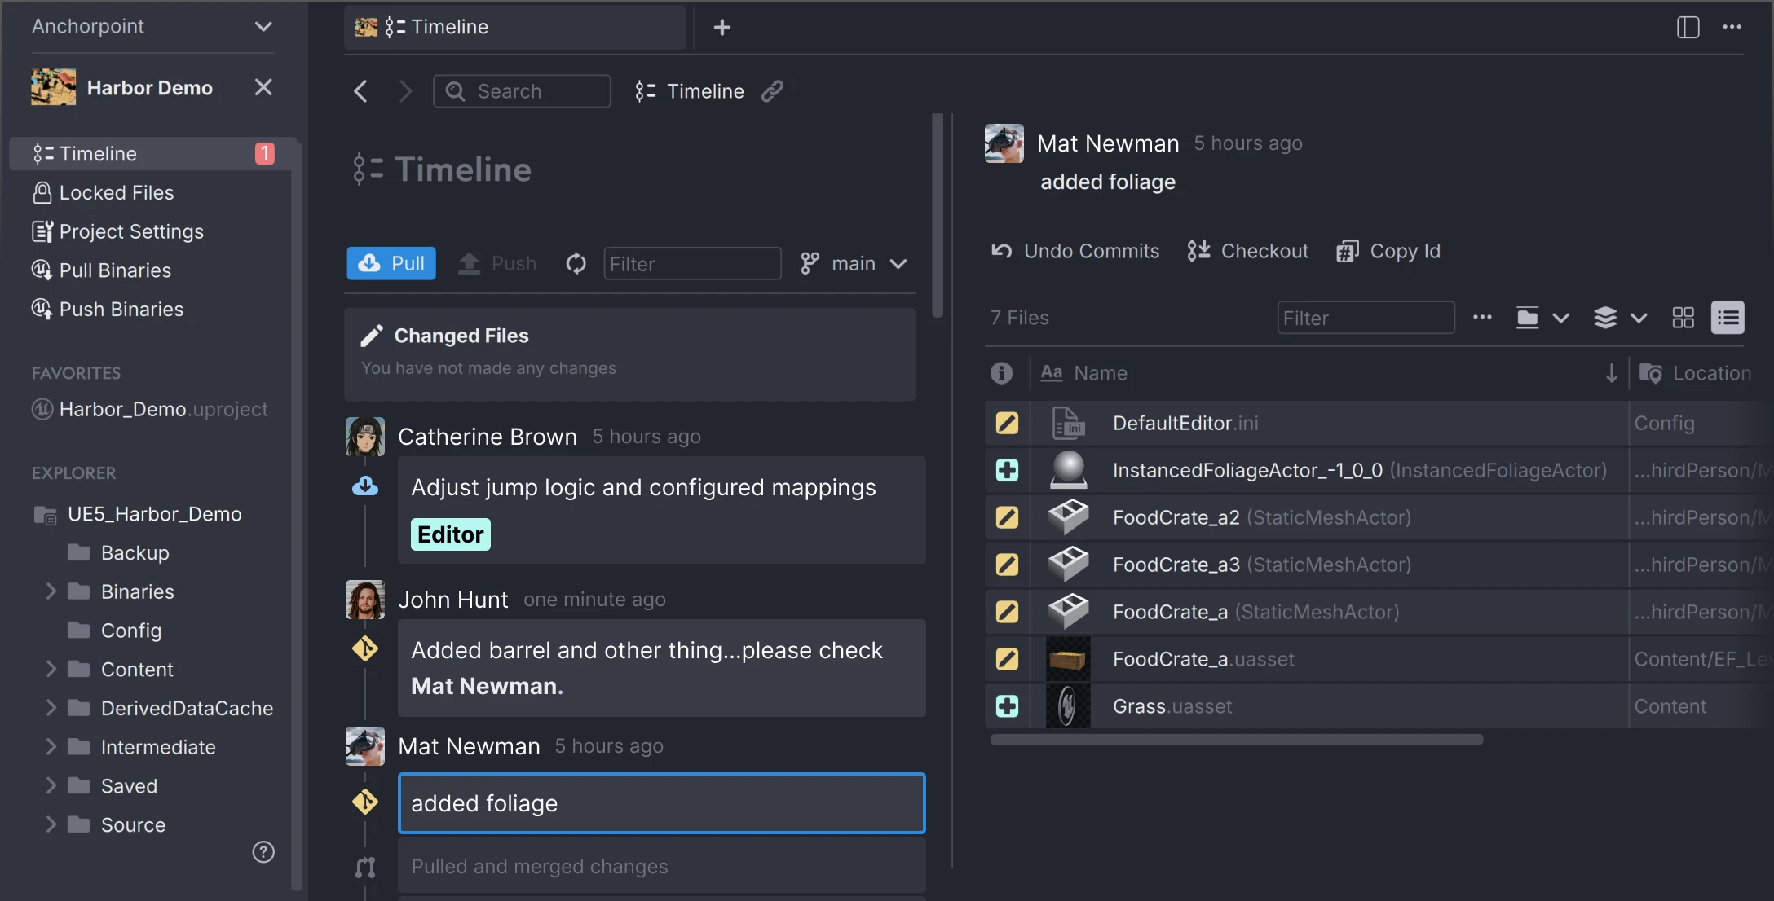1774x901 pixels.
Task: Switch the file list to grid view
Action: pos(1683,318)
